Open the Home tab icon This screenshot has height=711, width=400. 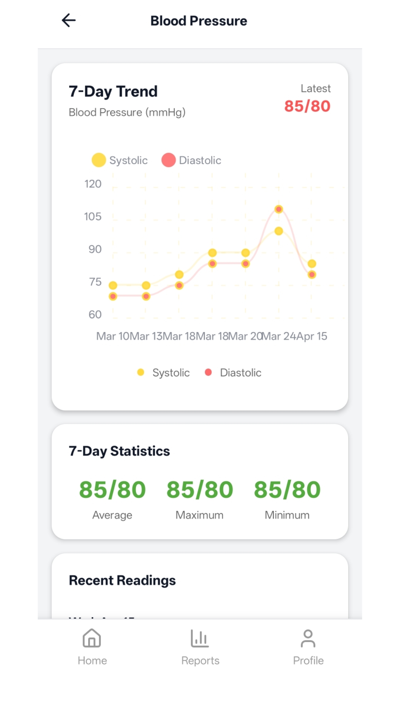92,638
